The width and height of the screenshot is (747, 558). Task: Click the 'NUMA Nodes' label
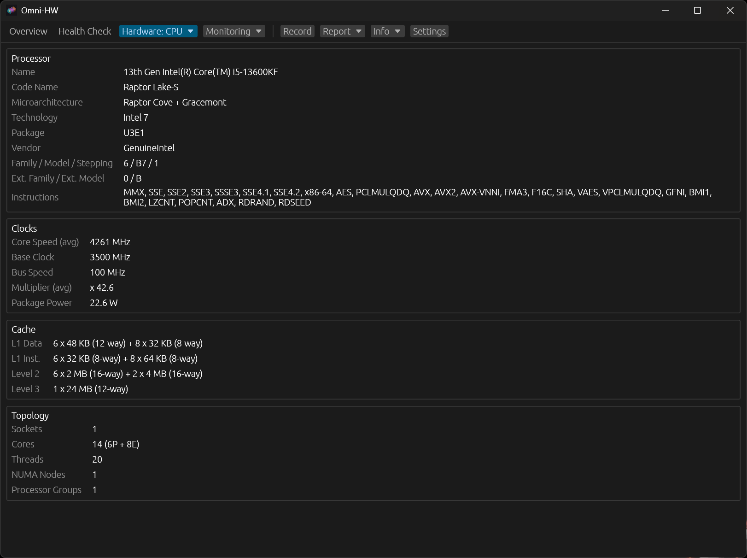pyautogui.click(x=38, y=475)
